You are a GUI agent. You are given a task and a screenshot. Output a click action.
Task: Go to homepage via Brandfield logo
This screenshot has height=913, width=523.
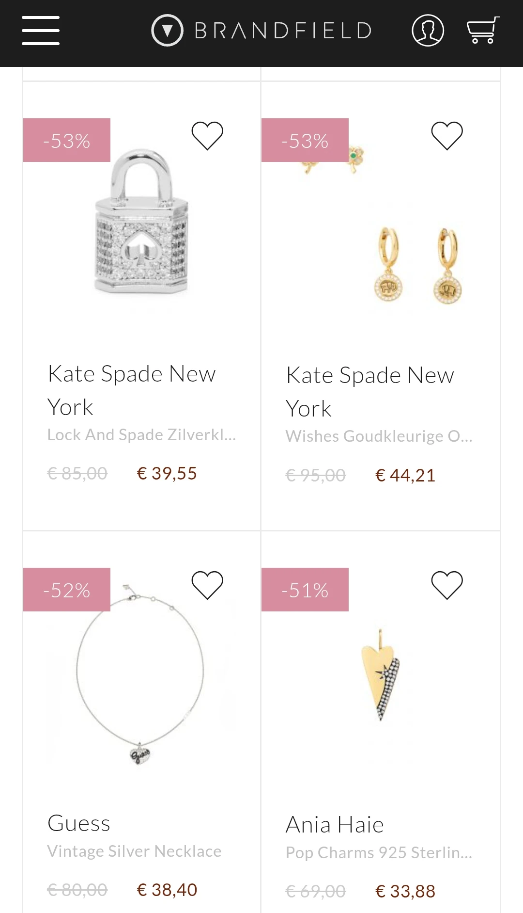pos(262,31)
